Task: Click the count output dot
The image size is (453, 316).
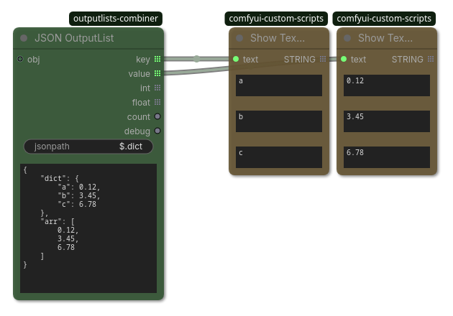Action: (x=157, y=116)
